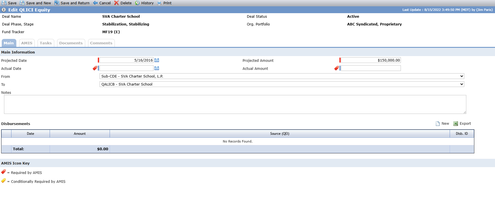495x202 pixels.
Task: Open the Projected Date calendar picker
Action: click(157, 60)
